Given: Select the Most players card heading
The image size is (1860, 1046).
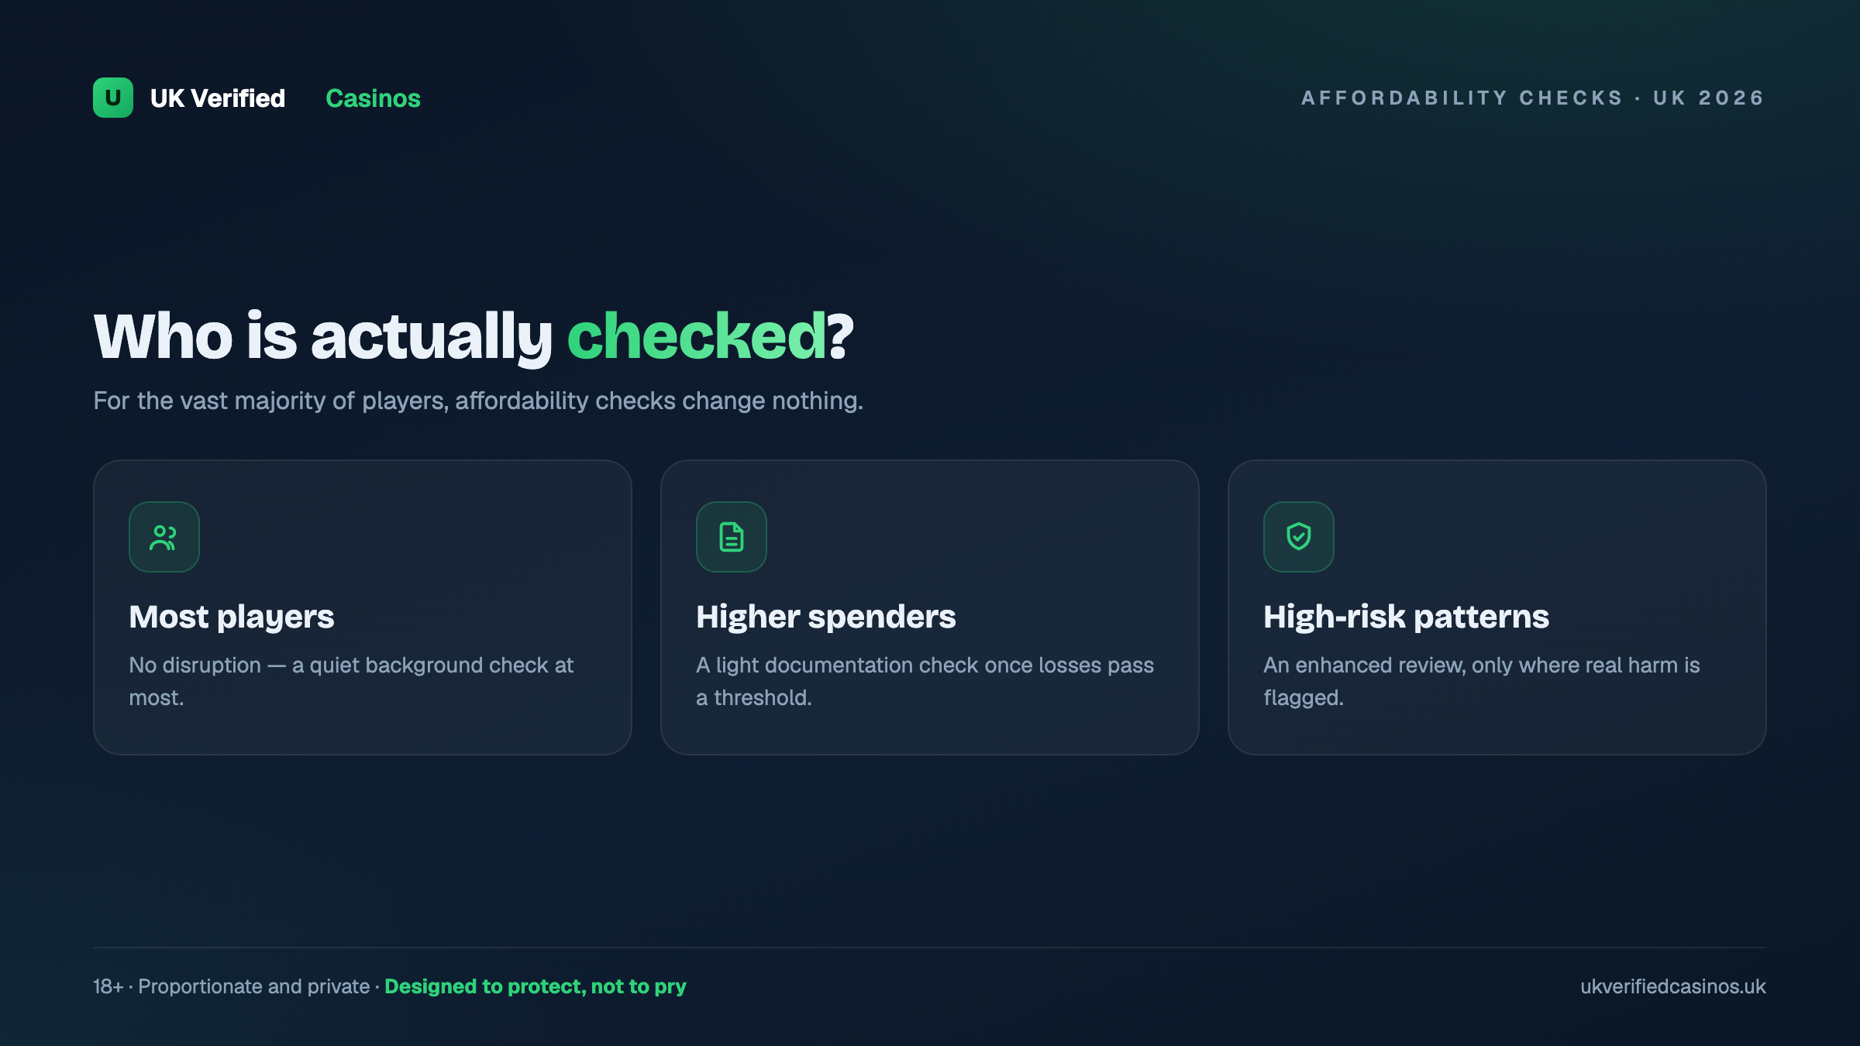Looking at the screenshot, I should point(232,617).
